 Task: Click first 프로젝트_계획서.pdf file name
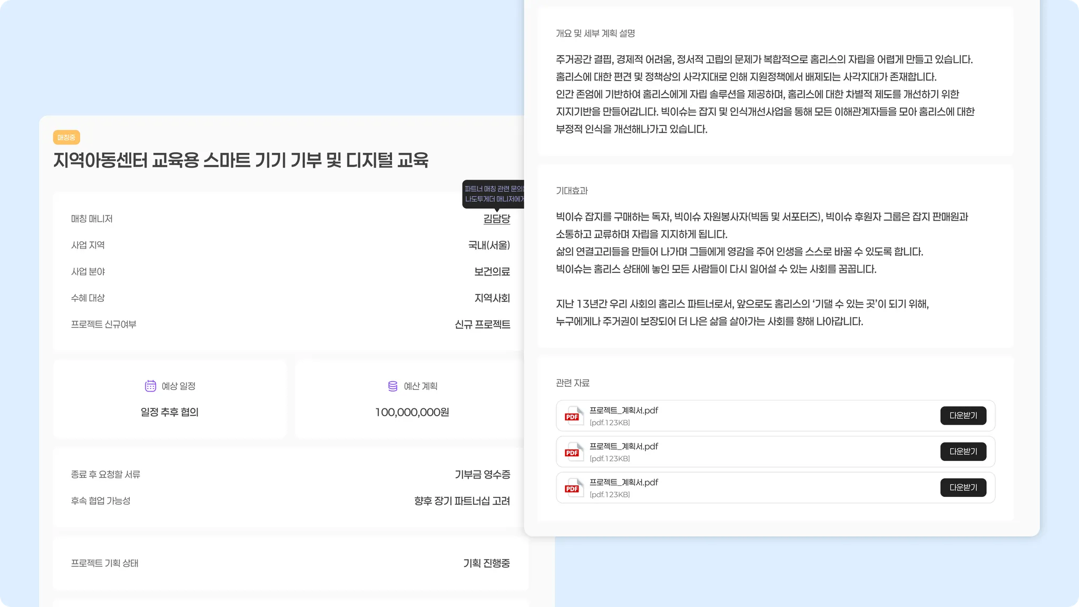click(623, 410)
